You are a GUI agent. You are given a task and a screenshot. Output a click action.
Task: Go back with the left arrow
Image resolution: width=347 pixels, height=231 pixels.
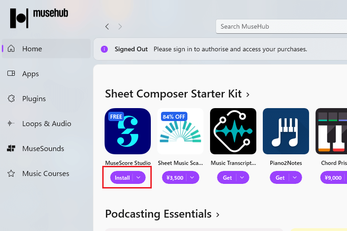point(107,26)
